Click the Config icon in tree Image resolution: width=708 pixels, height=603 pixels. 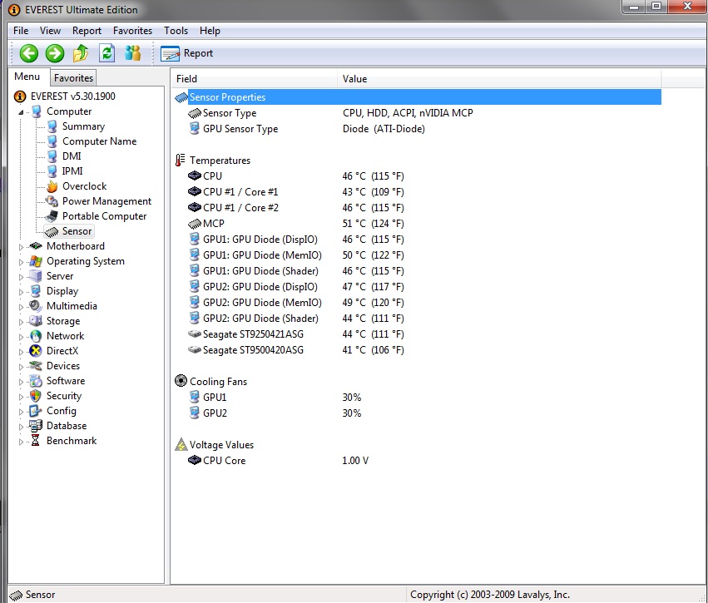[36, 411]
